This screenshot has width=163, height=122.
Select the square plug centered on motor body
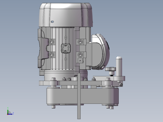(x=66, y=48)
